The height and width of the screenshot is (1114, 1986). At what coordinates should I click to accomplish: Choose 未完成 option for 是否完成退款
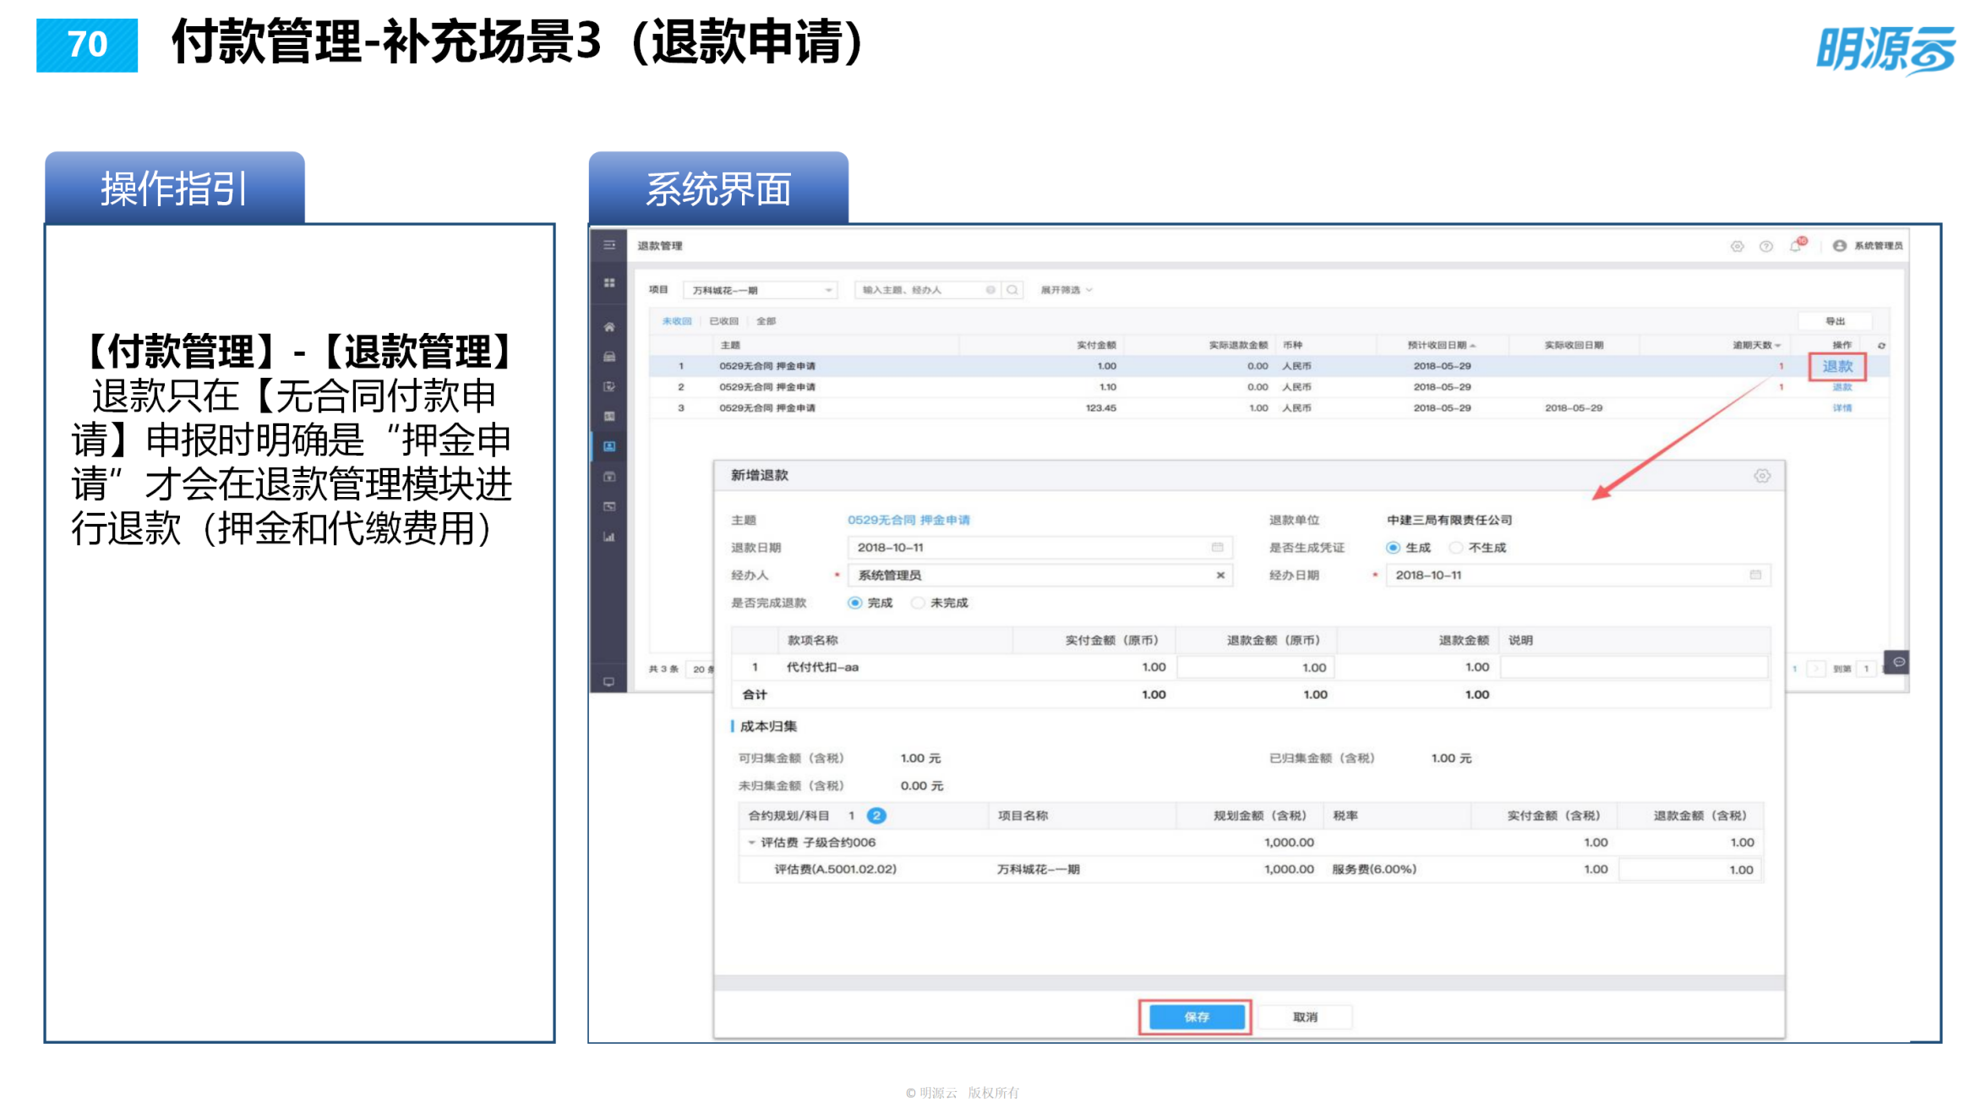click(x=918, y=603)
